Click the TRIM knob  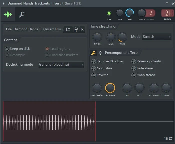click(x=166, y=88)
